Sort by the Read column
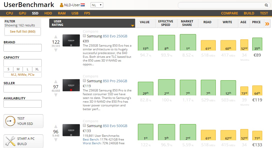The width and height of the screenshot is (272, 148). coord(208,23)
